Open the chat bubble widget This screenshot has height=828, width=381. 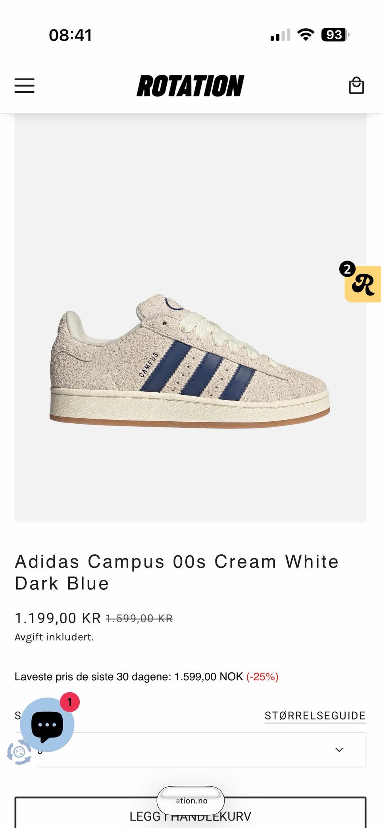(47, 724)
